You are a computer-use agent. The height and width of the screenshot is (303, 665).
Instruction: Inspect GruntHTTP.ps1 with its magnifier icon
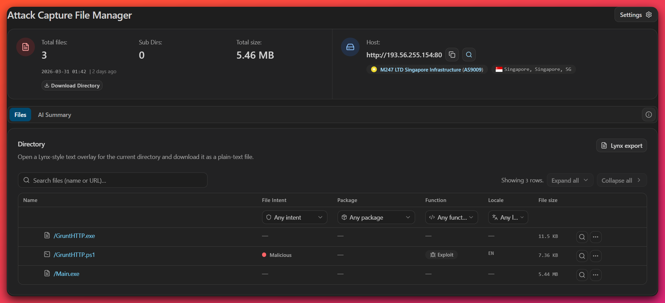(582, 256)
